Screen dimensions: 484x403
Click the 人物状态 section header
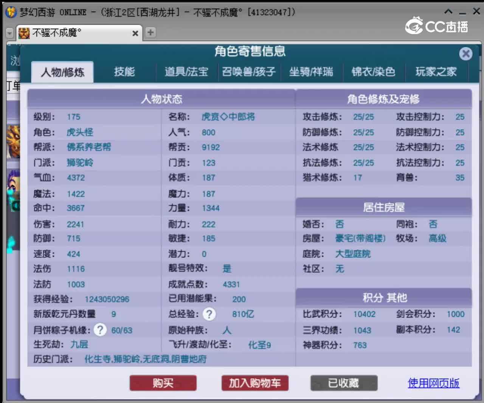[161, 99]
